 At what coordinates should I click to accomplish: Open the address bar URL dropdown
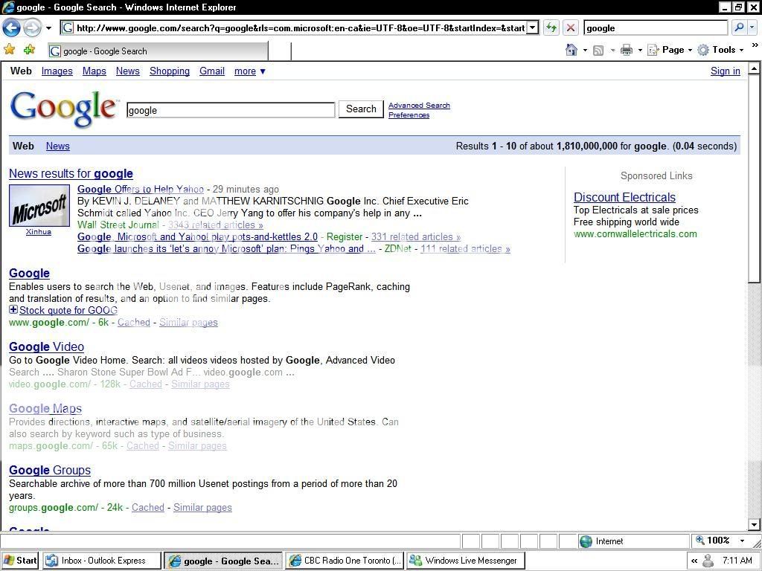coord(532,28)
